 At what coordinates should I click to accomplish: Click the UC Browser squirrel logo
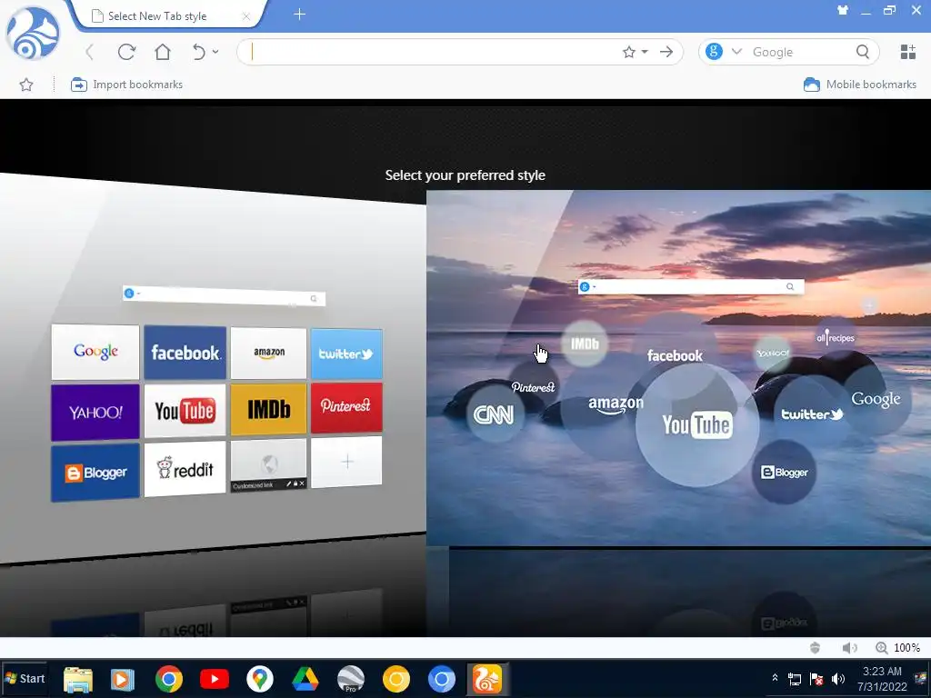(x=34, y=34)
